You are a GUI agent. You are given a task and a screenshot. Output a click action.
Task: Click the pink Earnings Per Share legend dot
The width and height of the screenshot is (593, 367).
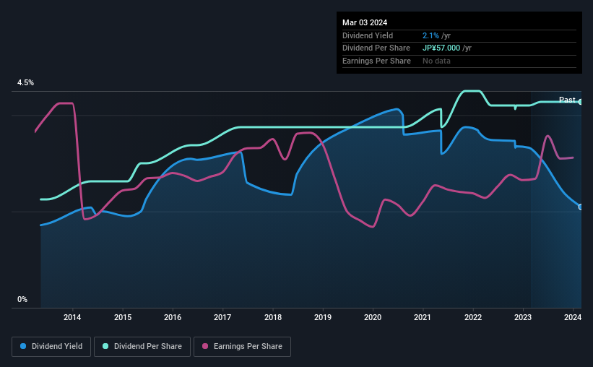205,346
